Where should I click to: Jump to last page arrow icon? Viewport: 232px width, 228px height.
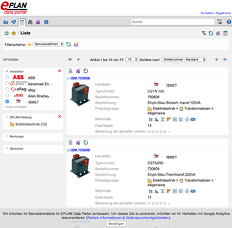[x=224, y=60]
